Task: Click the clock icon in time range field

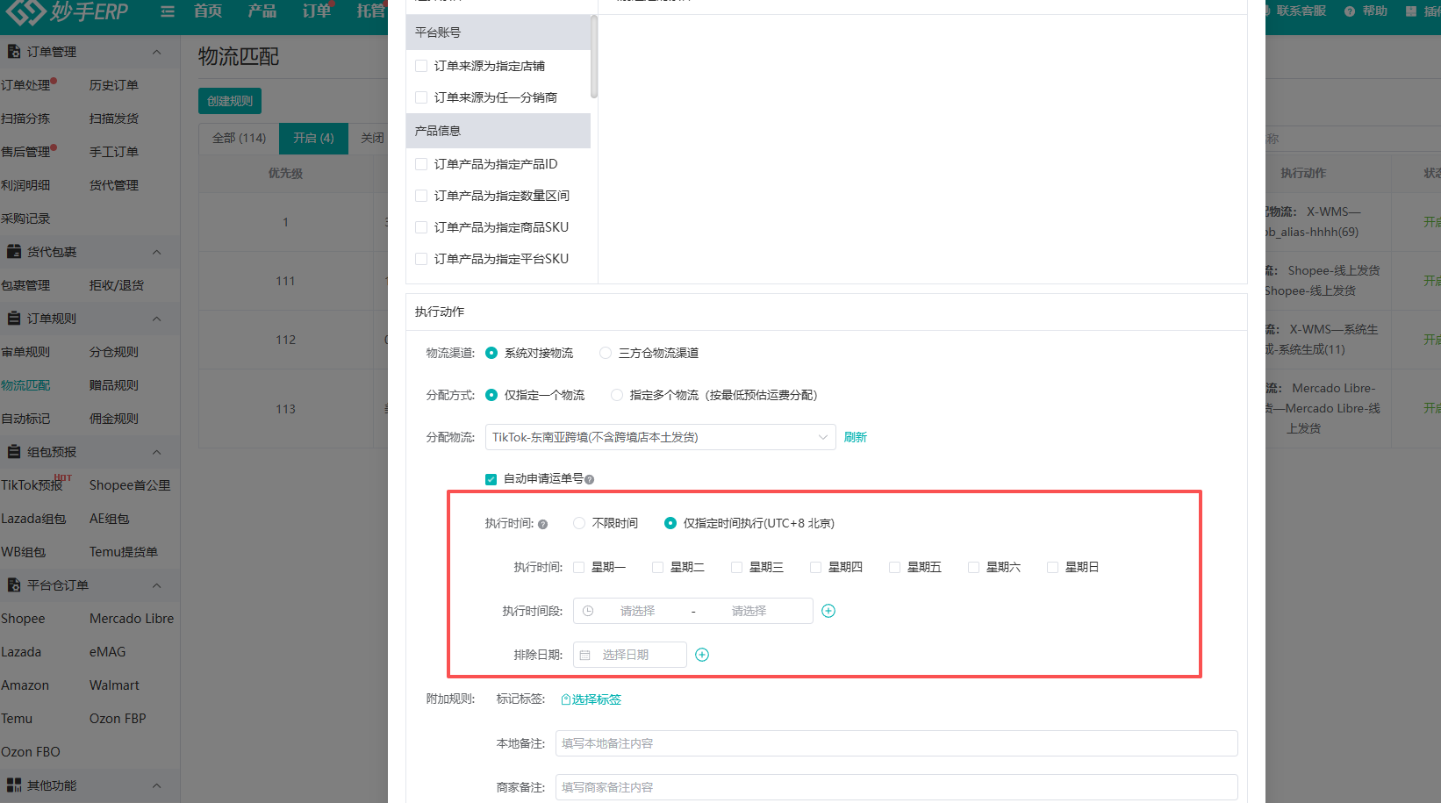Action: 588,611
